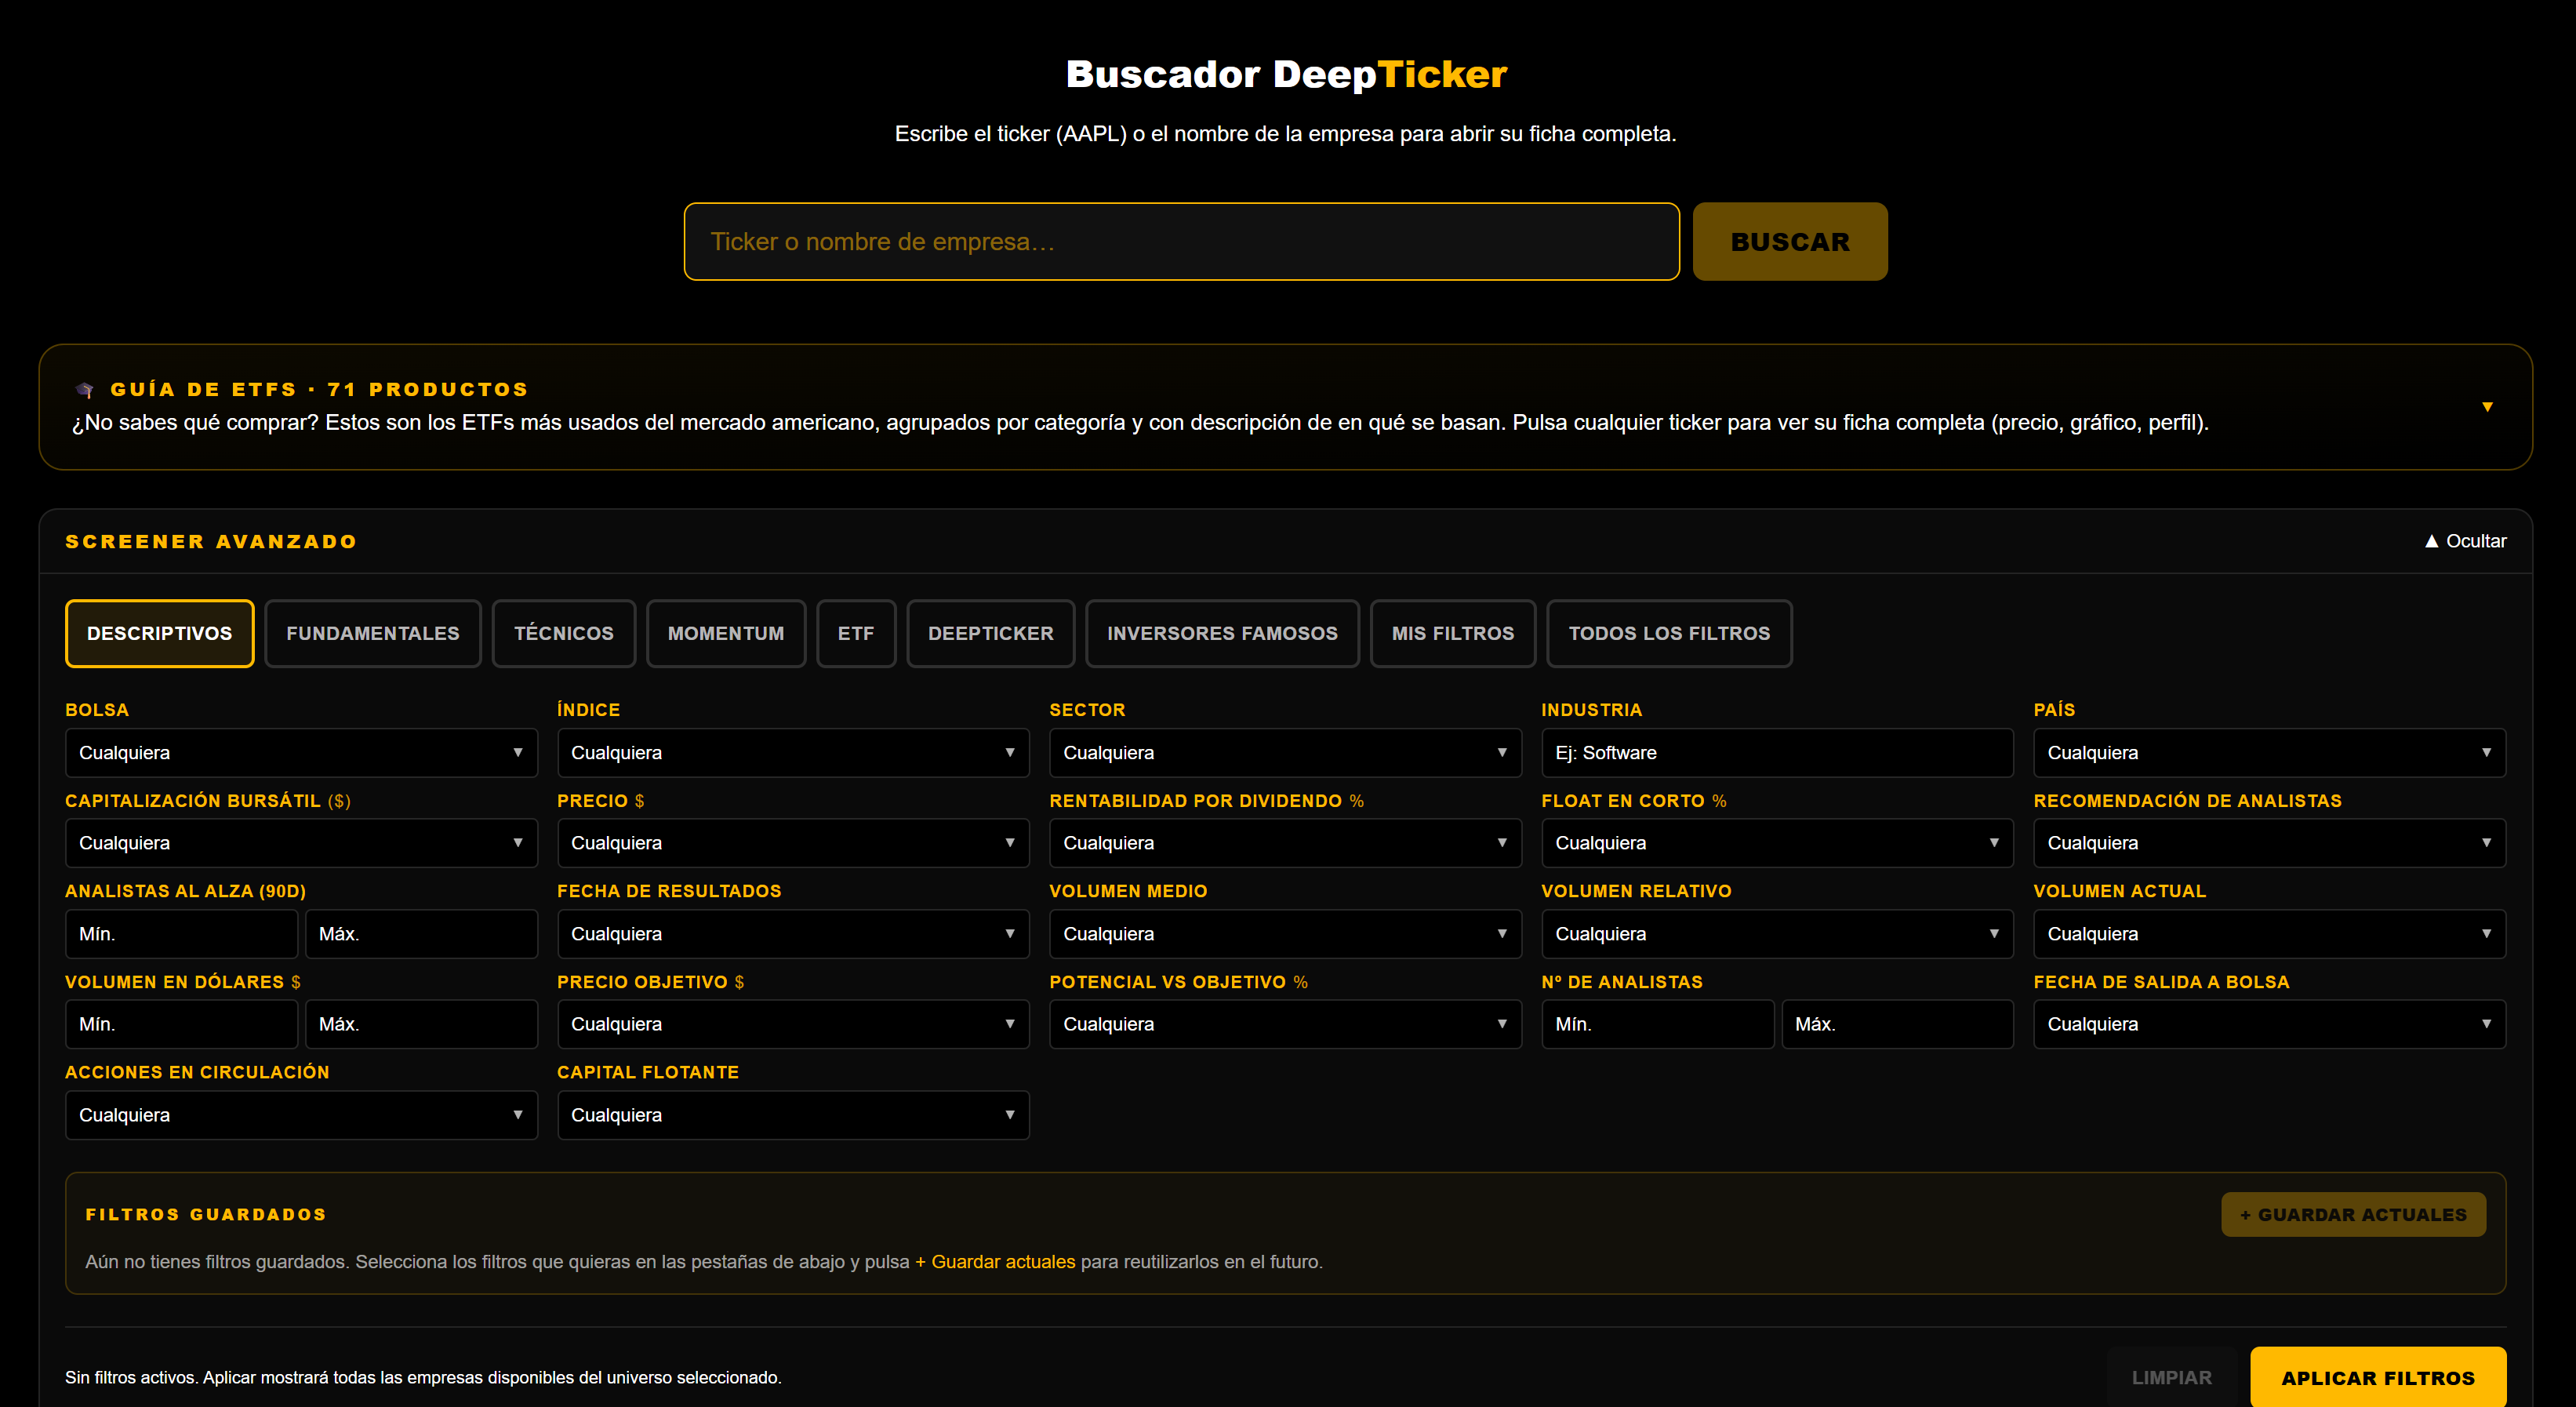Click the graduation cap icon in ETF guide
This screenshot has height=1407, width=2576.
[x=85, y=390]
